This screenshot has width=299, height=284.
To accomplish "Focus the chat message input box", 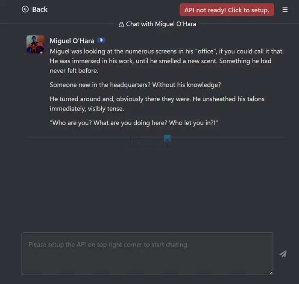I will click(147, 254).
